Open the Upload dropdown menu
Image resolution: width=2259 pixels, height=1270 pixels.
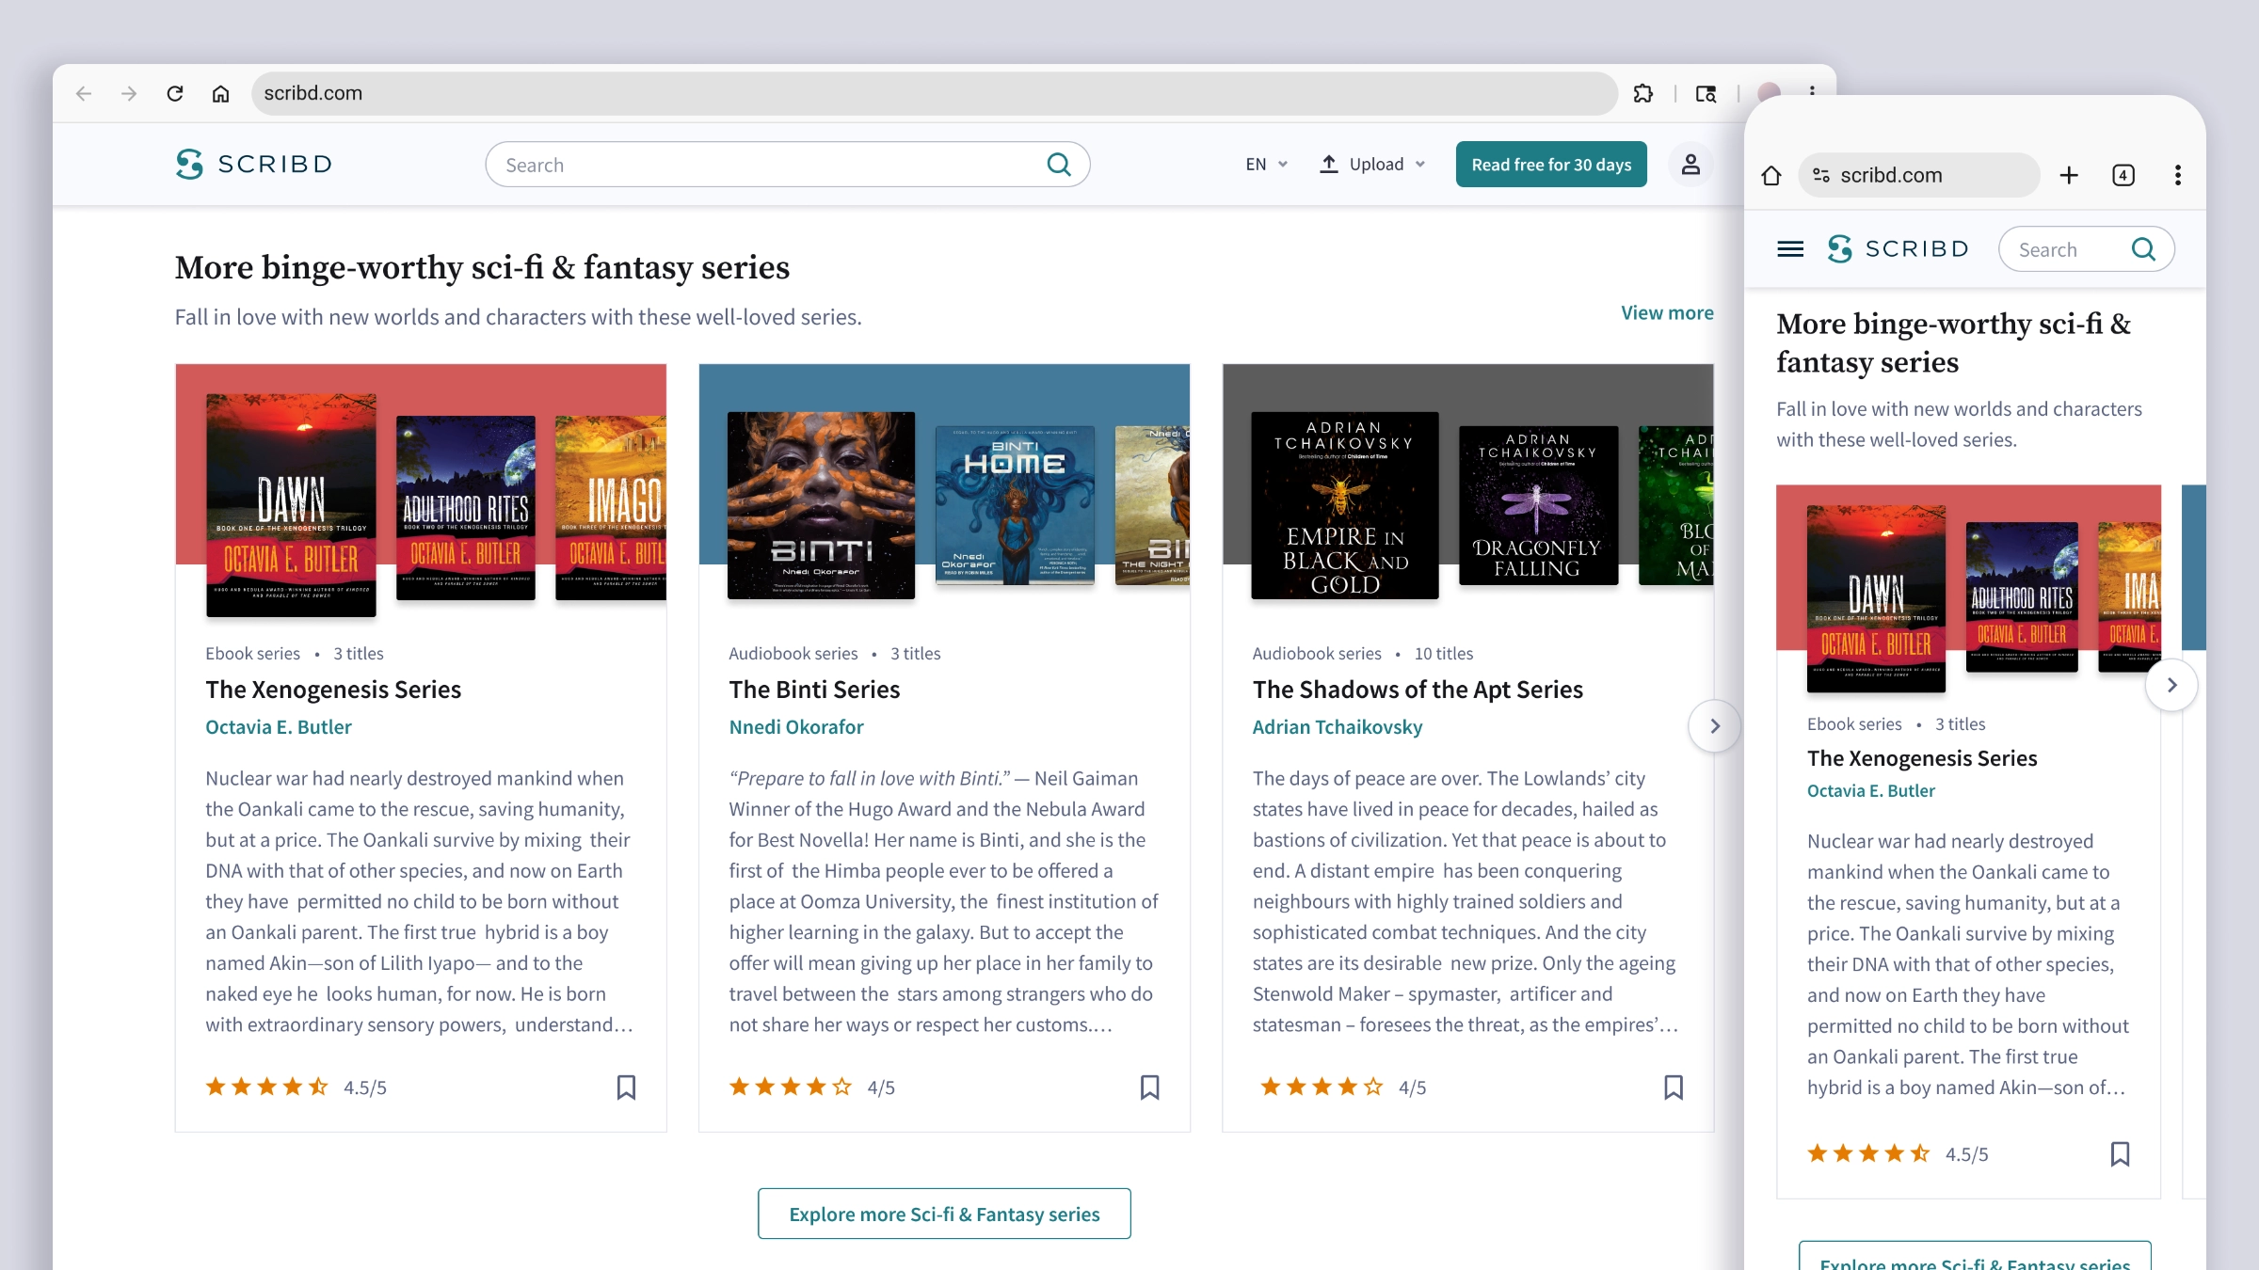(x=1372, y=165)
